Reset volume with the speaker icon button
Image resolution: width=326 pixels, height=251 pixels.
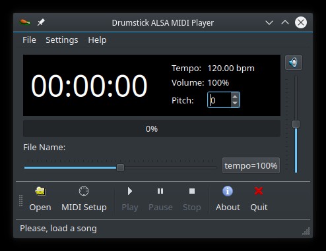294,63
